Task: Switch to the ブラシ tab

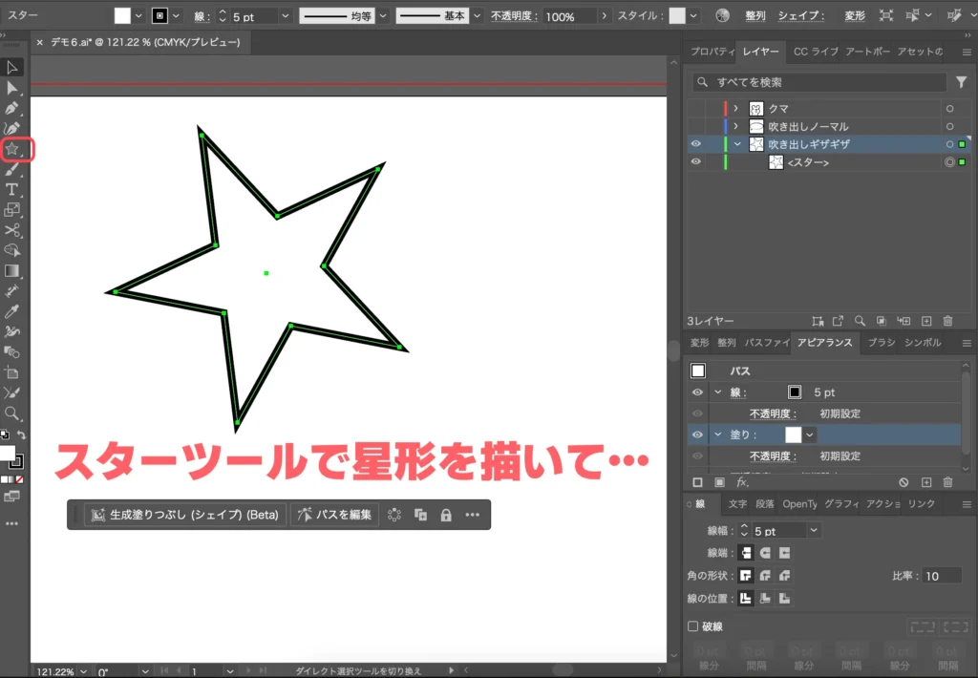Action: click(881, 342)
